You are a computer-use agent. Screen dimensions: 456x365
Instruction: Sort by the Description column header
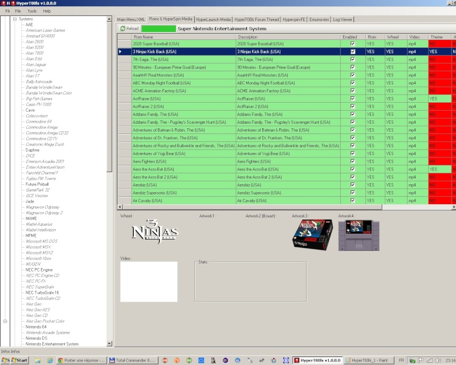click(x=288, y=37)
